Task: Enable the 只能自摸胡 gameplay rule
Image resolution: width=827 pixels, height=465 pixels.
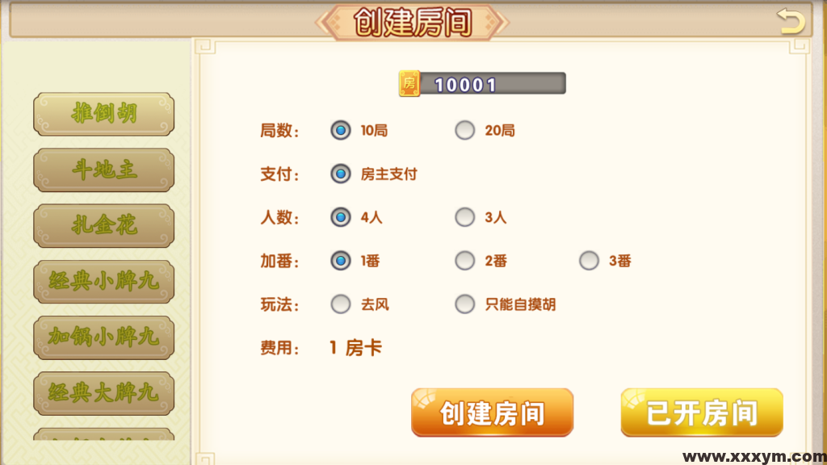Action: (465, 304)
